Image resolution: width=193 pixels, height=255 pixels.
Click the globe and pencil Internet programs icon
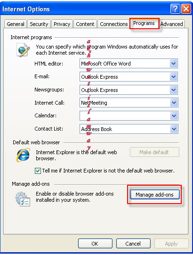tap(23, 50)
